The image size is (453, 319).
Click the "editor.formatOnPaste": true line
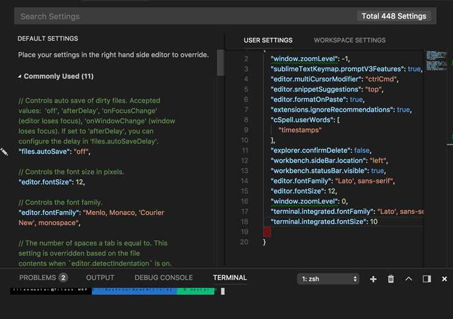click(318, 99)
